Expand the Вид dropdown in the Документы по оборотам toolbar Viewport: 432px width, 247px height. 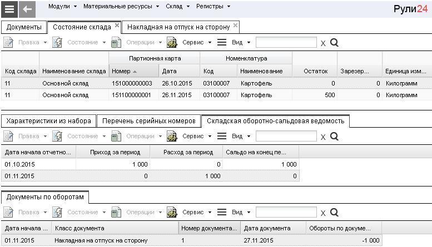[x=249, y=213]
